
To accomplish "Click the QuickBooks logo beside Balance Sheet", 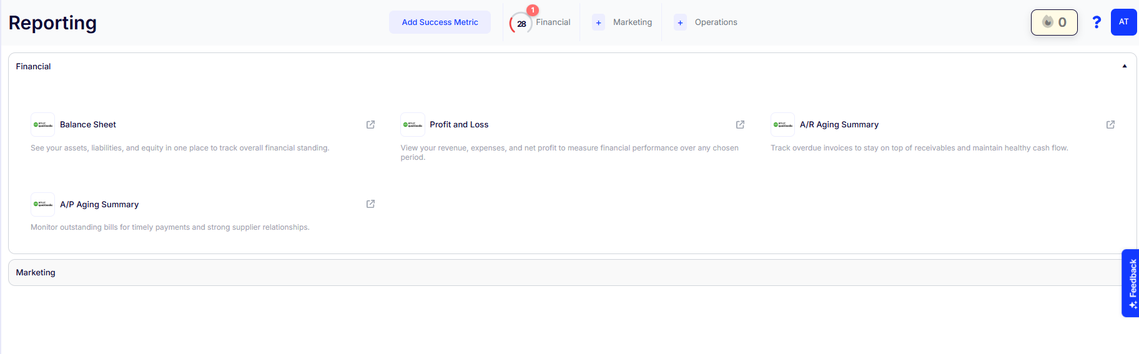I will (43, 125).
